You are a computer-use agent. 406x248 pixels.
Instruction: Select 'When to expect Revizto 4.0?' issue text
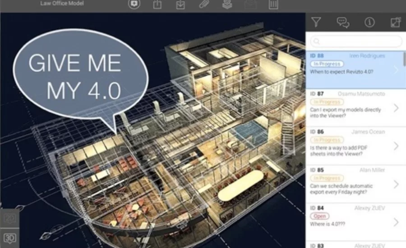[x=341, y=72]
